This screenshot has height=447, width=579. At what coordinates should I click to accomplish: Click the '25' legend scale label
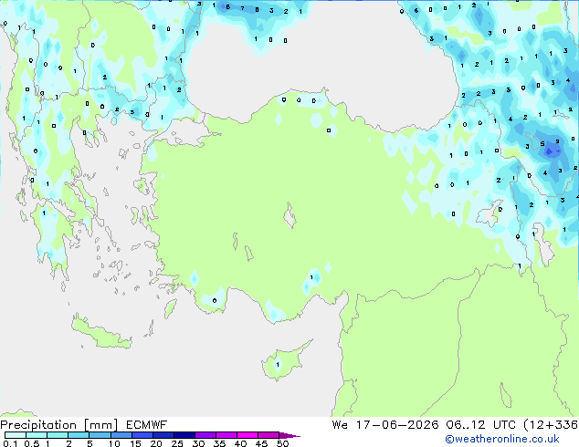pos(177,443)
